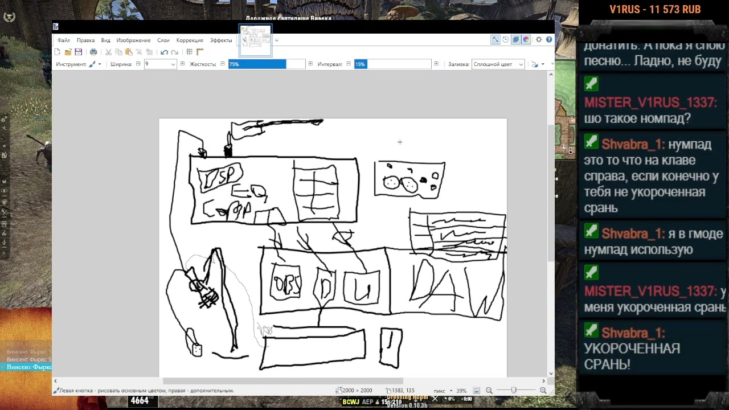Click the horizontal scrollbar thumb
The width and height of the screenshot is (729, 410).
coord(282,381)
